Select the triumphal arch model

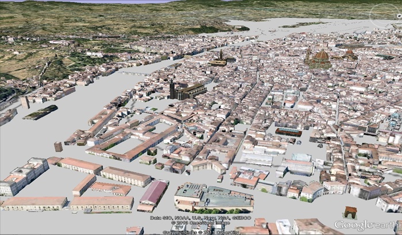[350, 212]
